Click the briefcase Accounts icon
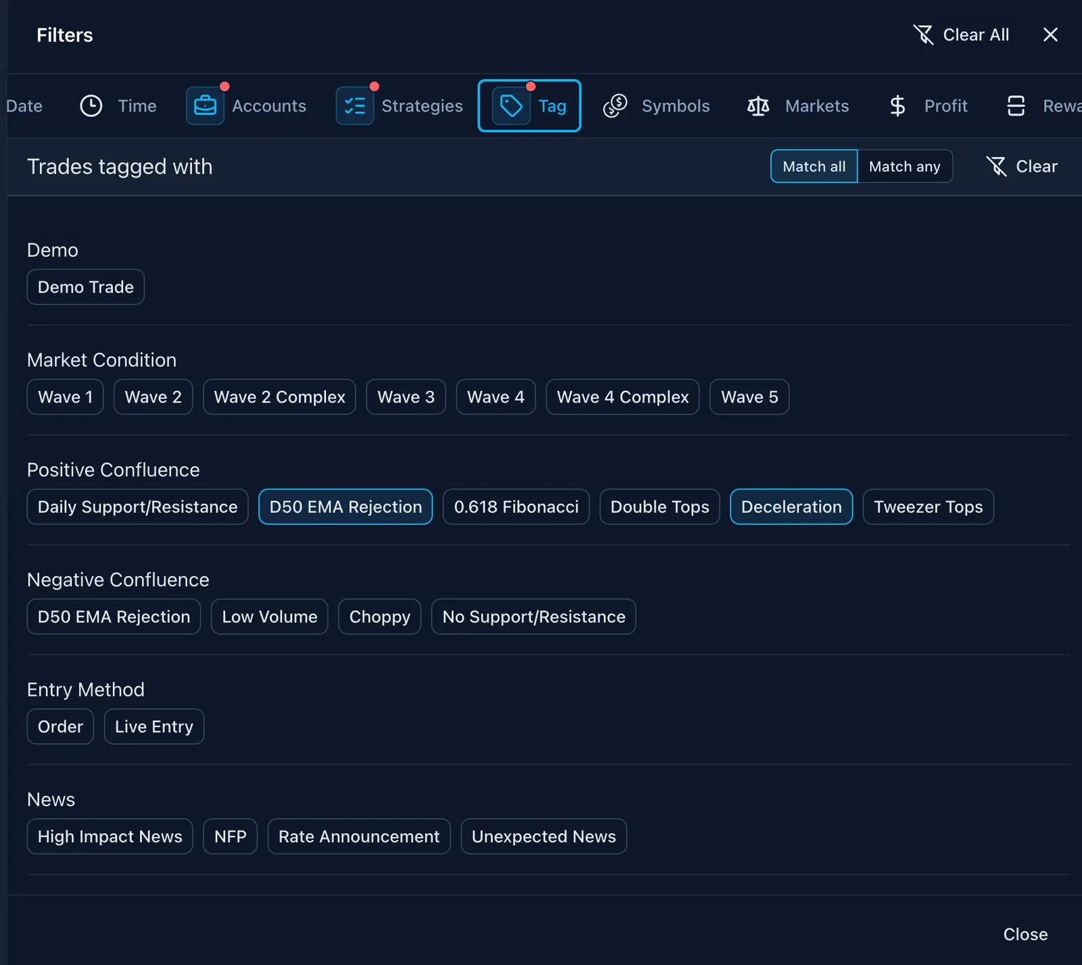 (x=205, y=105)
